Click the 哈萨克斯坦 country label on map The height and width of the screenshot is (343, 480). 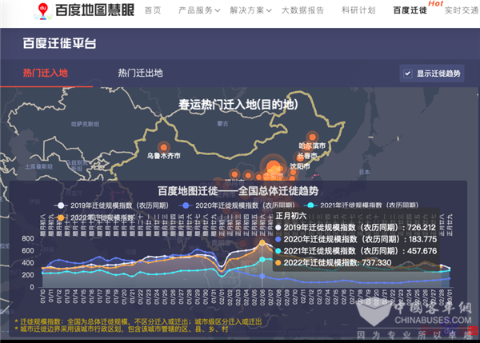pyautogui.click(x=85, y=124)
